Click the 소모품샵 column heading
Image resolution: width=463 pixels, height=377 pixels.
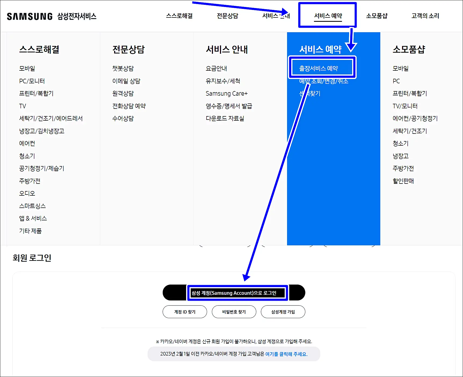pos(409,49)
